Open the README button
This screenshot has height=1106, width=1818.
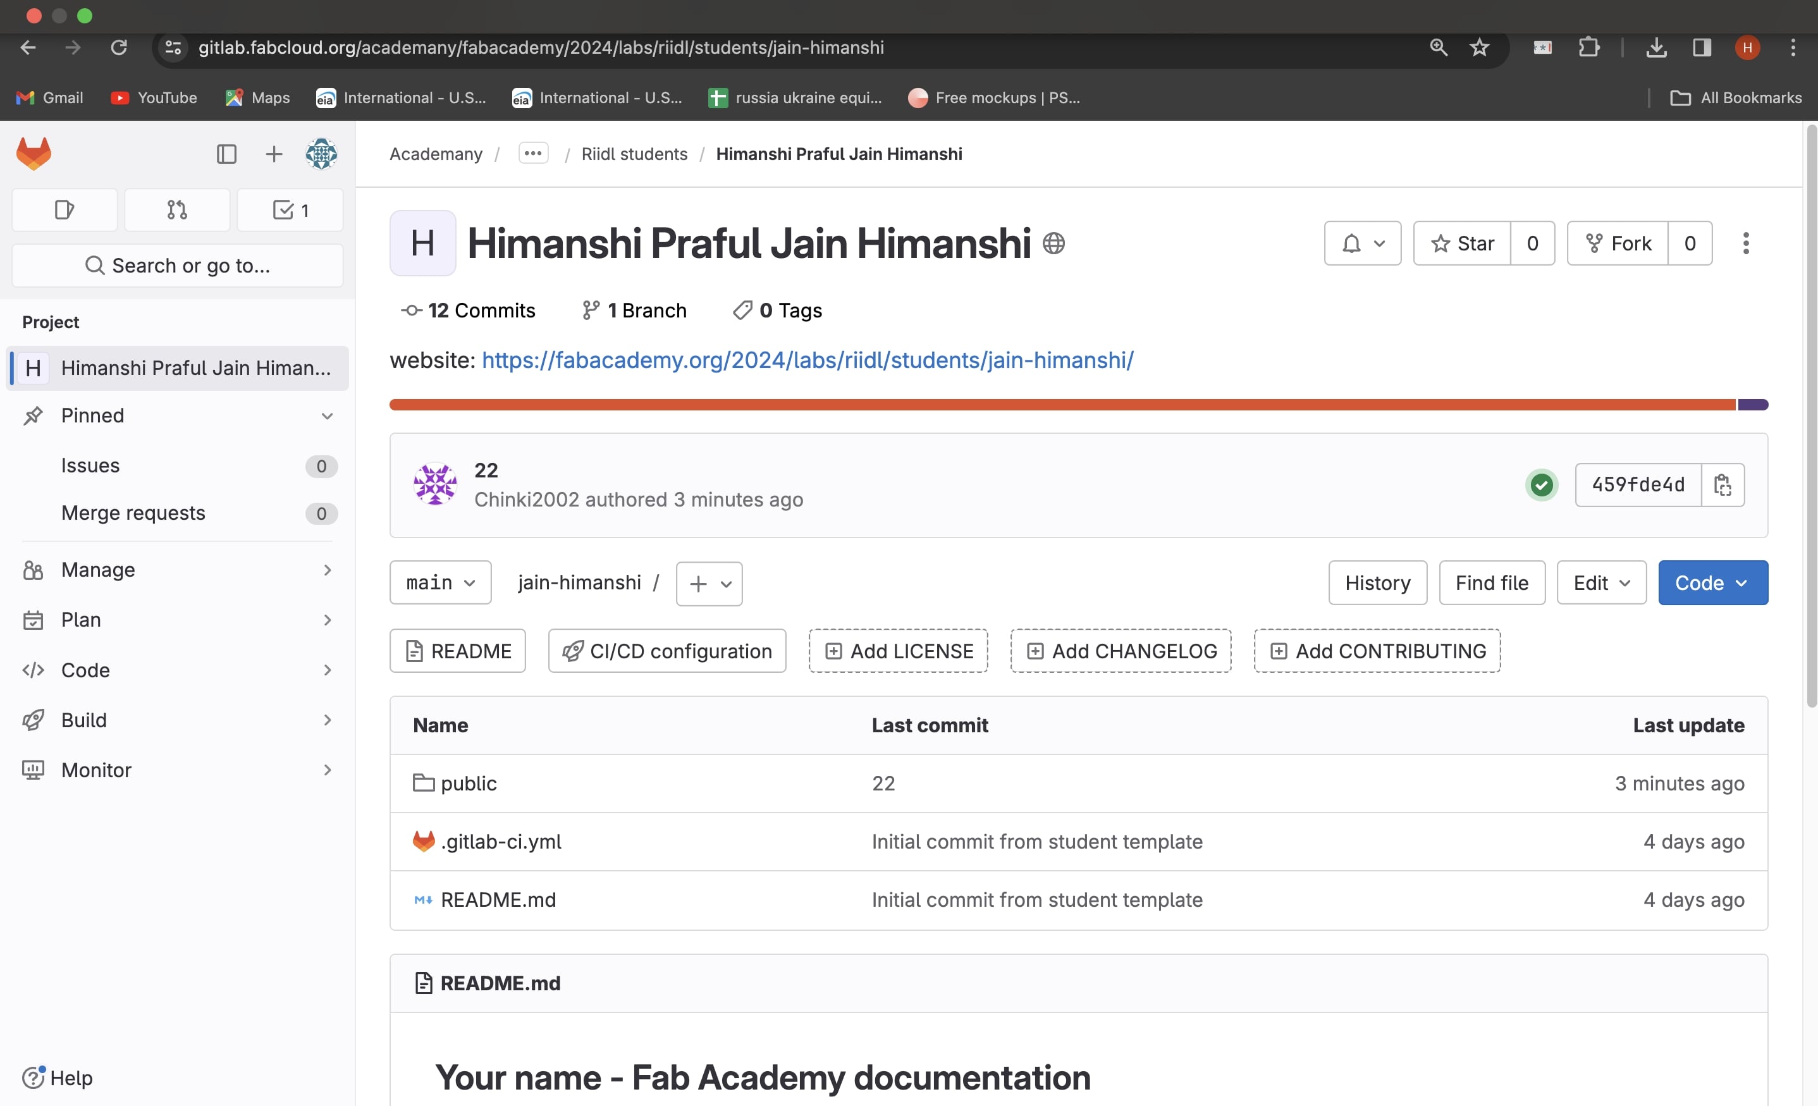pos(457,651)
